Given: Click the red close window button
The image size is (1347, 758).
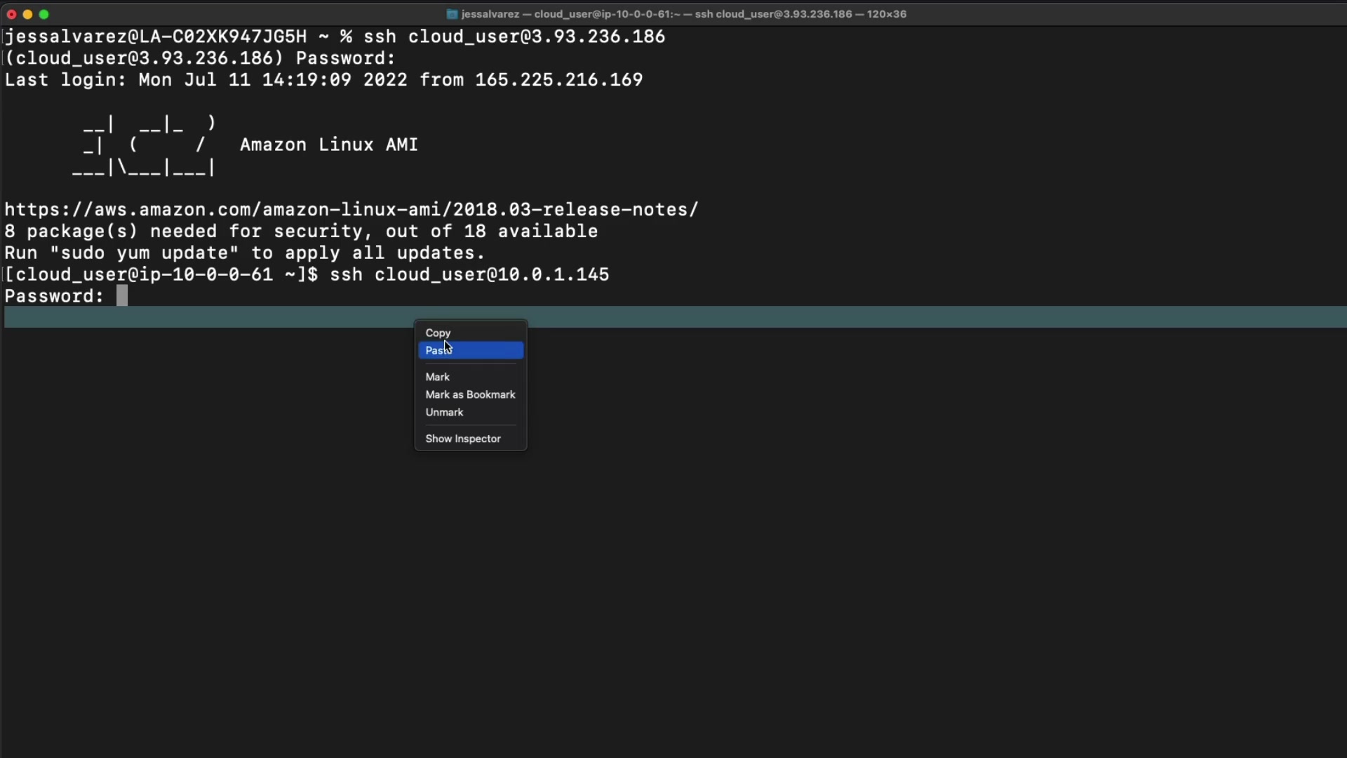Looking at the screenshot, I should point(11,14).
